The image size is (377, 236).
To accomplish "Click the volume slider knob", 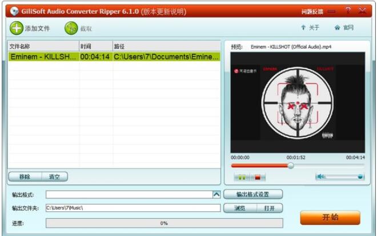I will pyautogui.click(x=360, y=177).
